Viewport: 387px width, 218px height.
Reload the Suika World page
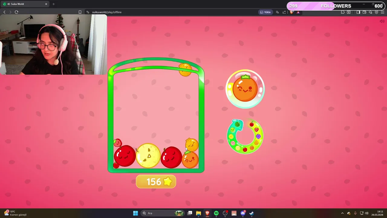(16, 12)
